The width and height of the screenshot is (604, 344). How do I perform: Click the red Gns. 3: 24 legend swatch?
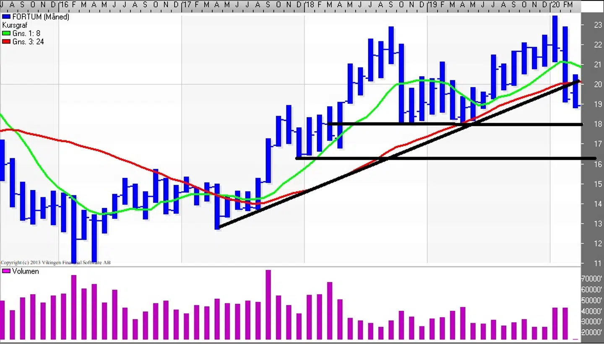[6, 42]
